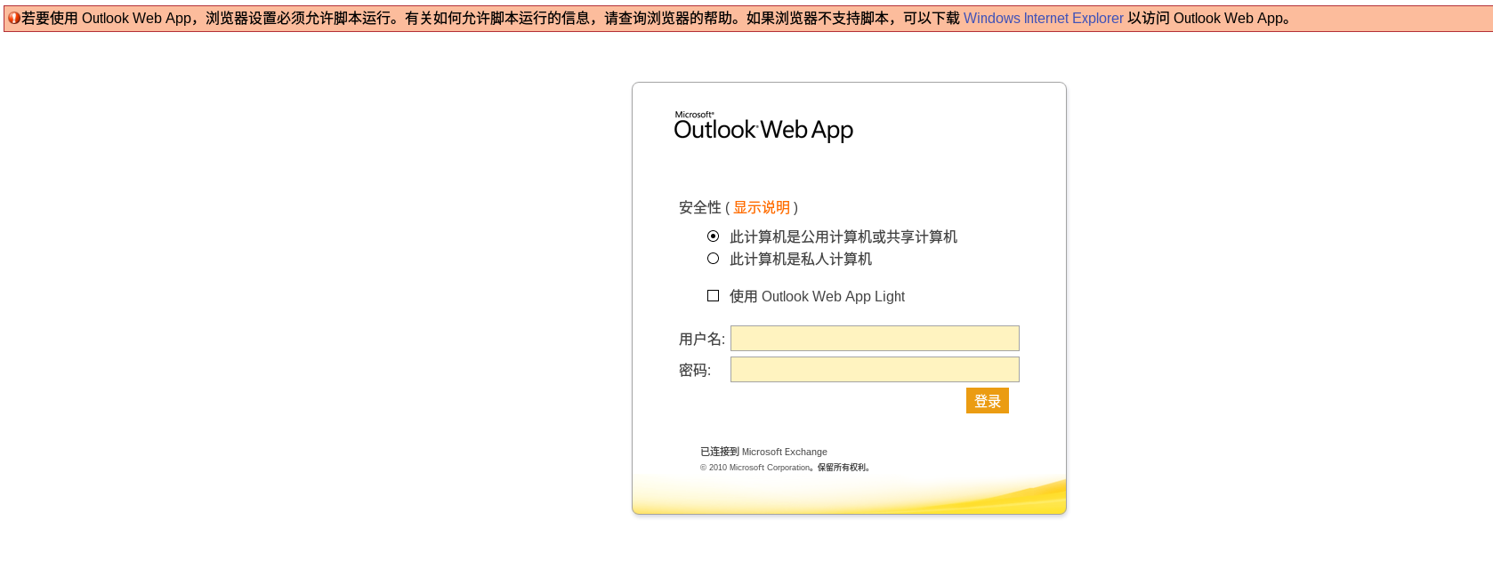Focus the 用户名 input field

[x=874, y=339]
